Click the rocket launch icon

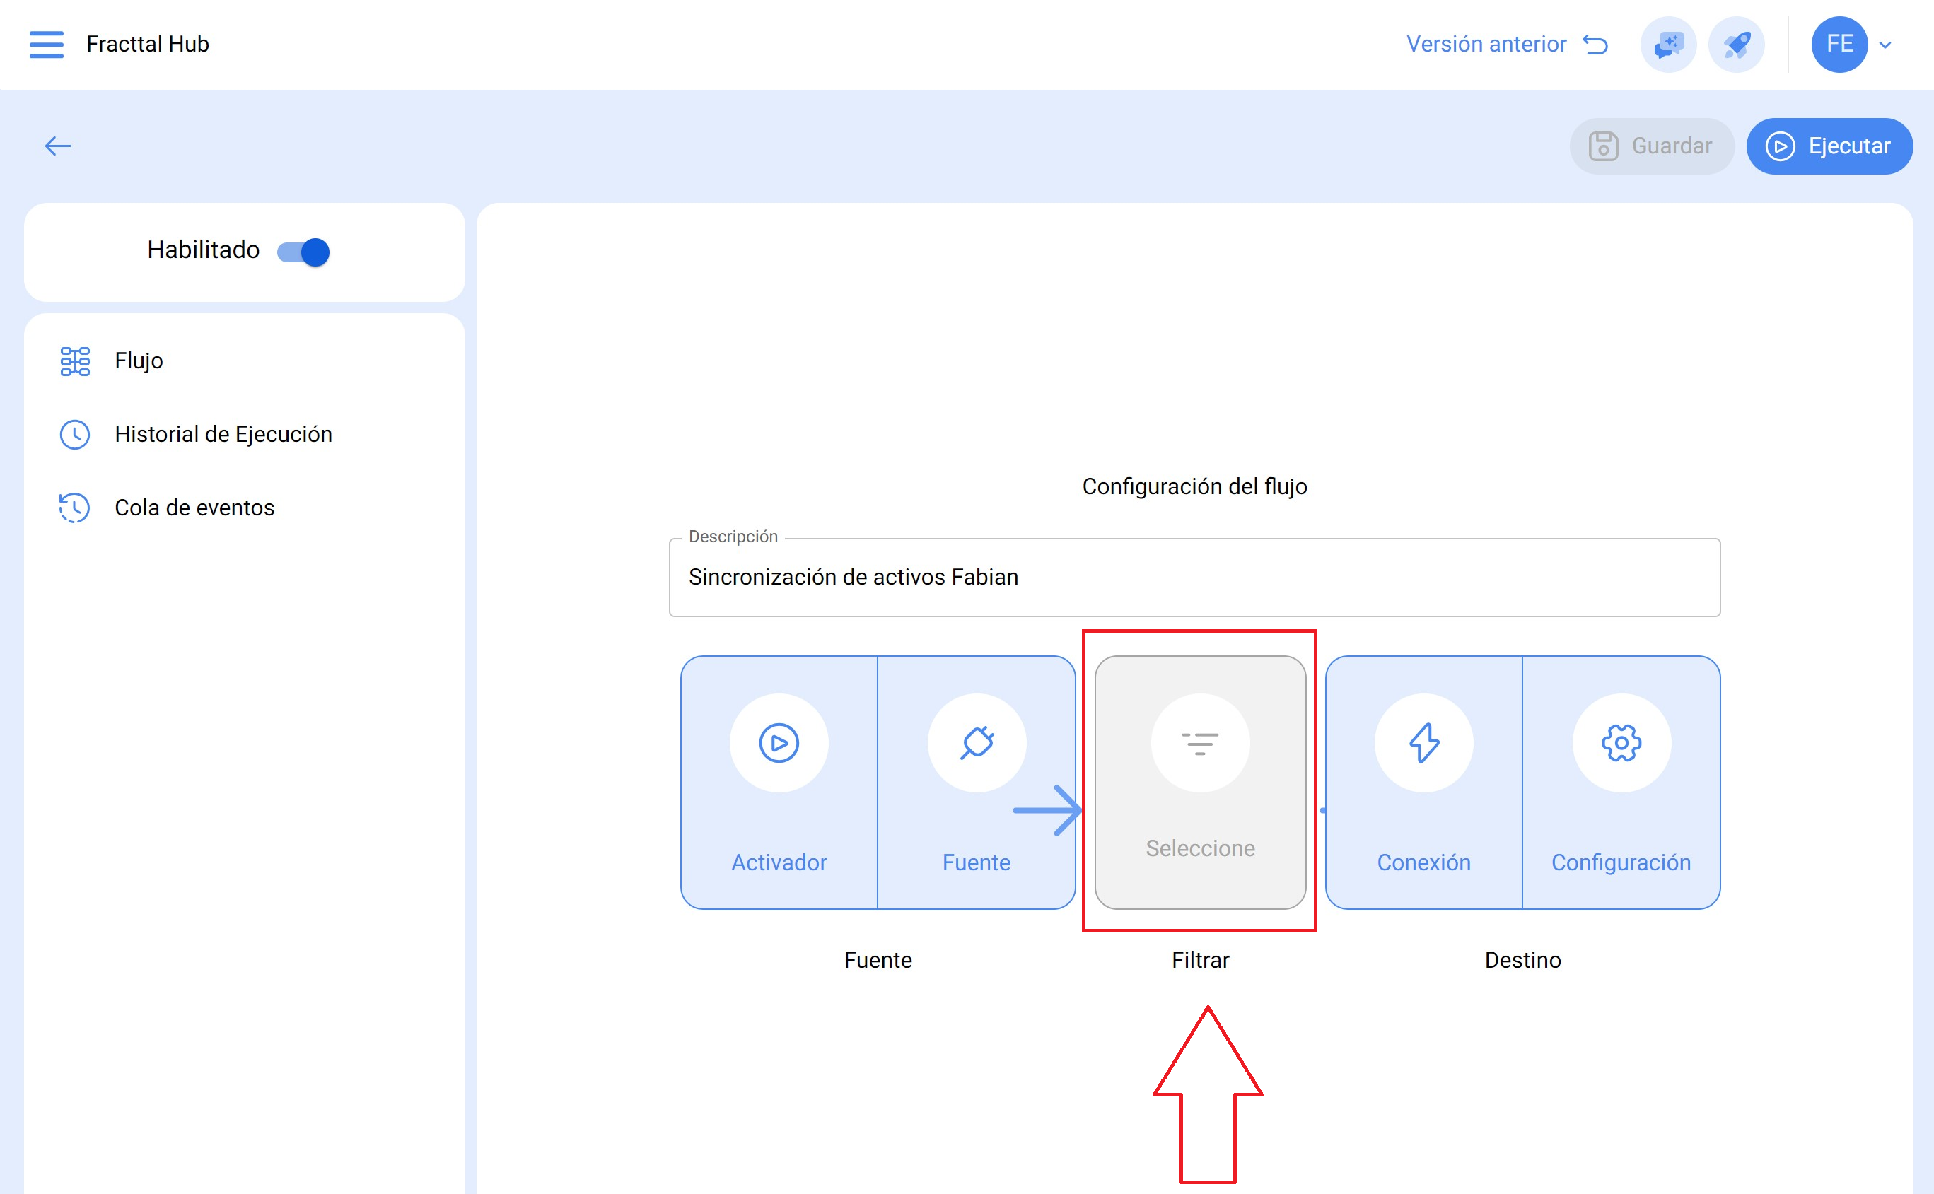pos(1736,45)
